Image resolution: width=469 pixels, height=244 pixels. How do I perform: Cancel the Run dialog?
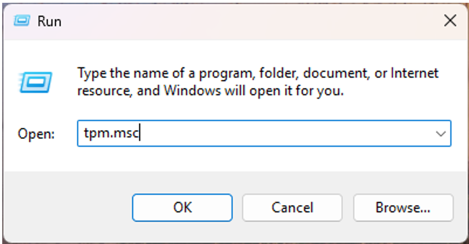pyautogui.click(x=292, y=207)
